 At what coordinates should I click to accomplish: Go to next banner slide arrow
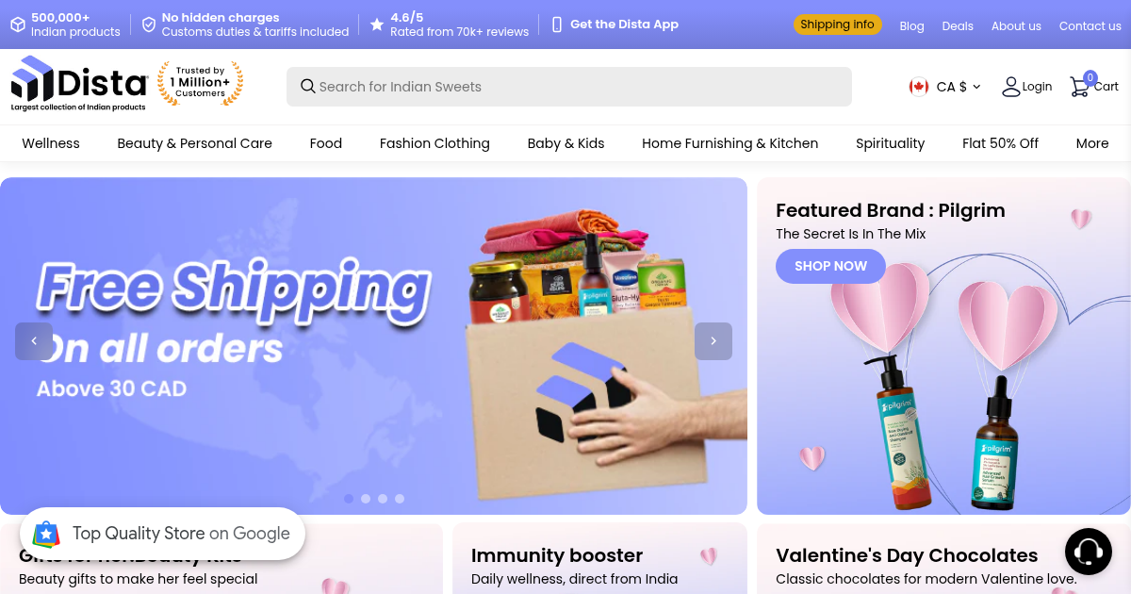point(713,341)
